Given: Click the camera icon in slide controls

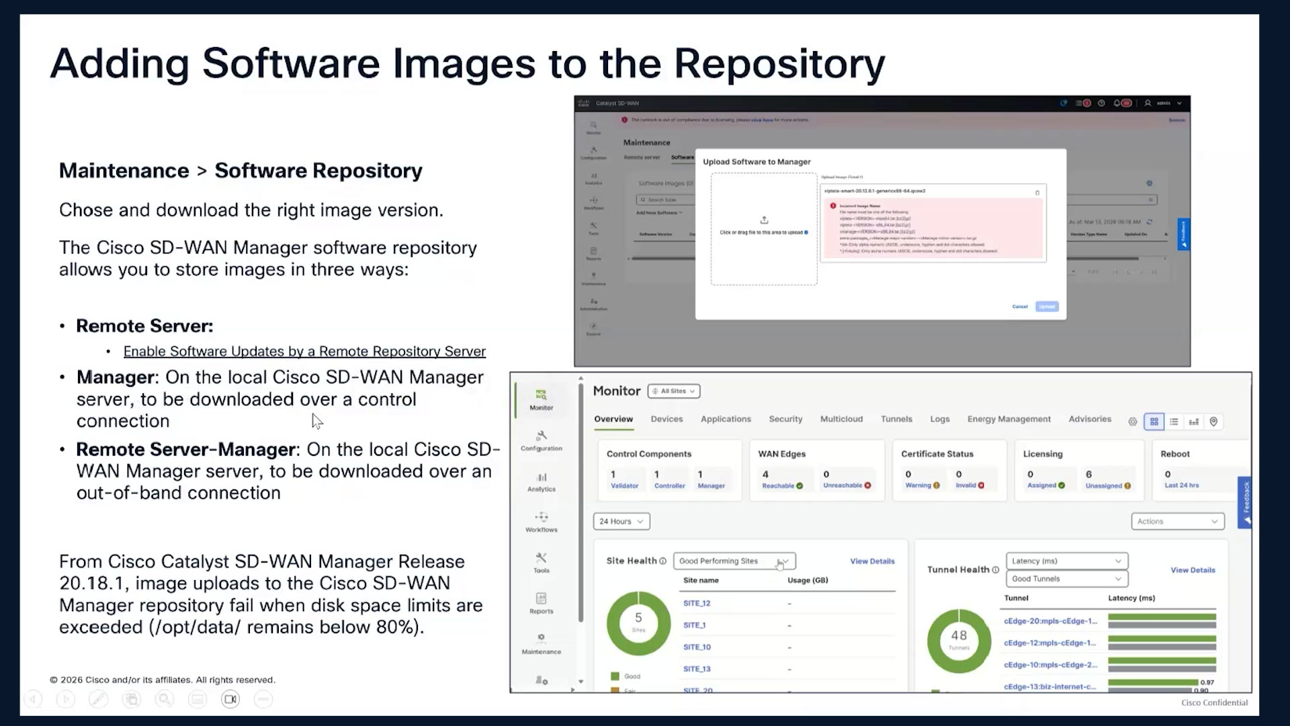Looking at the screenshot, I should pyautogui.click(x=230, y=699).
